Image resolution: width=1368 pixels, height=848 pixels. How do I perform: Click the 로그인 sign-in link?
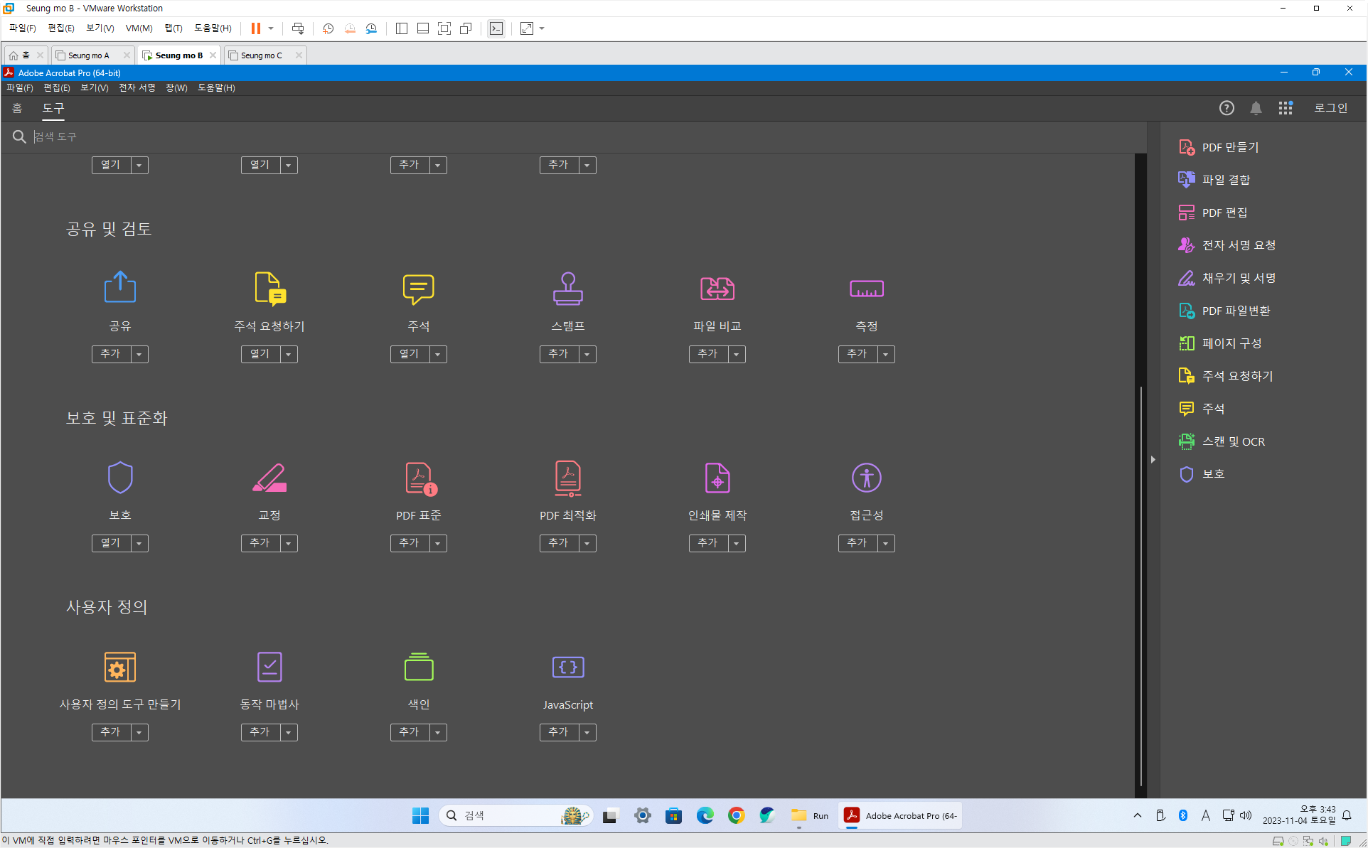(1330, 108)
